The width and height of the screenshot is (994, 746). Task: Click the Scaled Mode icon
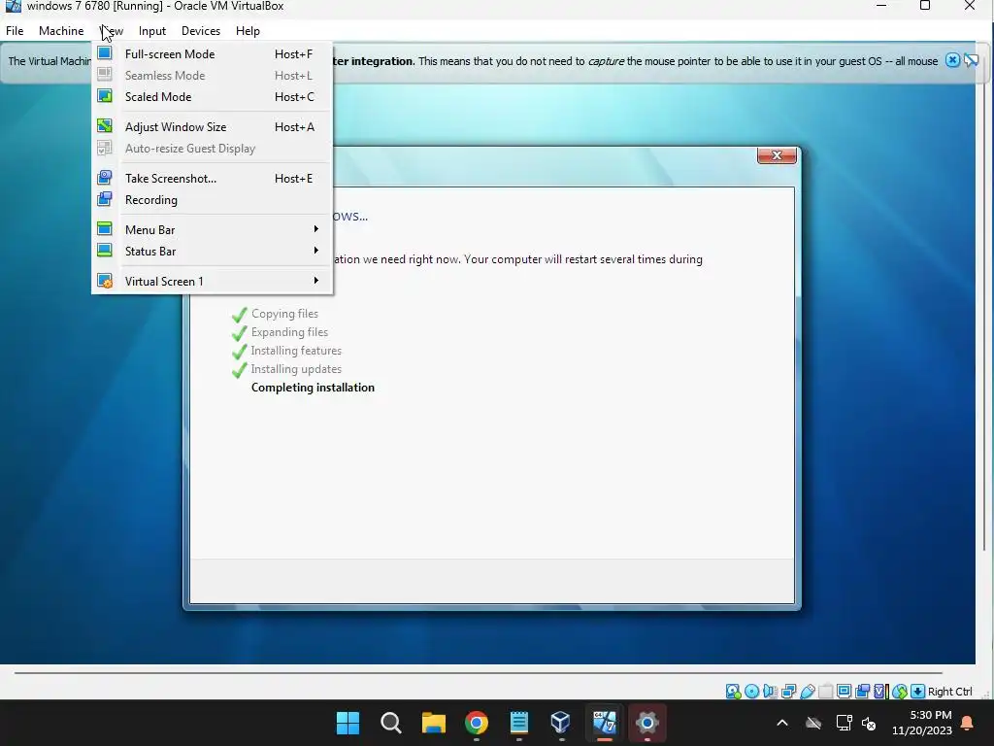coord(105,96)
